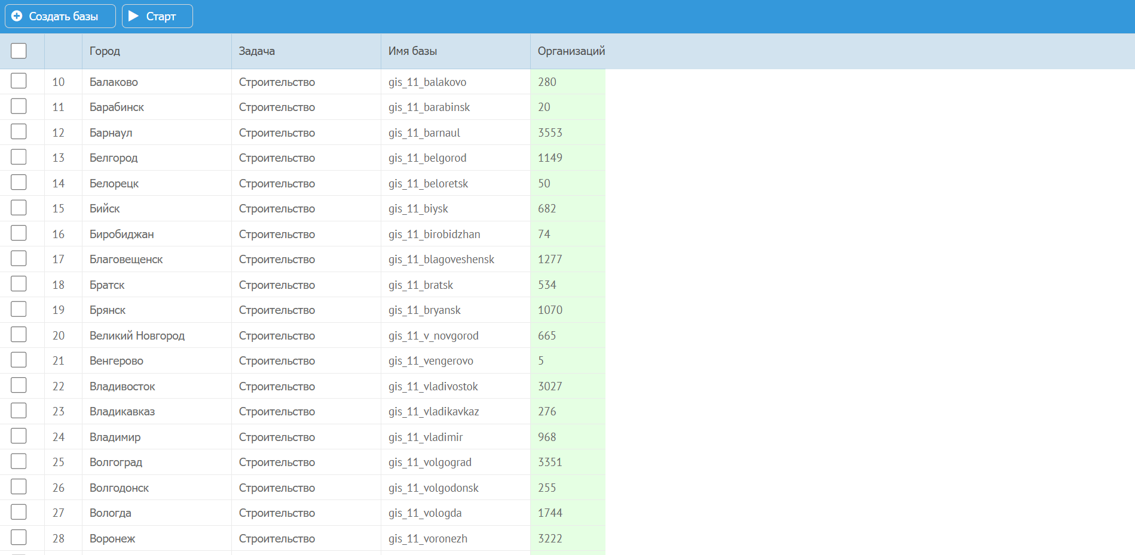The image size is (1135, 555).
Task: Click database name gis_11_belgorod
Action: [x=427, y=158]
